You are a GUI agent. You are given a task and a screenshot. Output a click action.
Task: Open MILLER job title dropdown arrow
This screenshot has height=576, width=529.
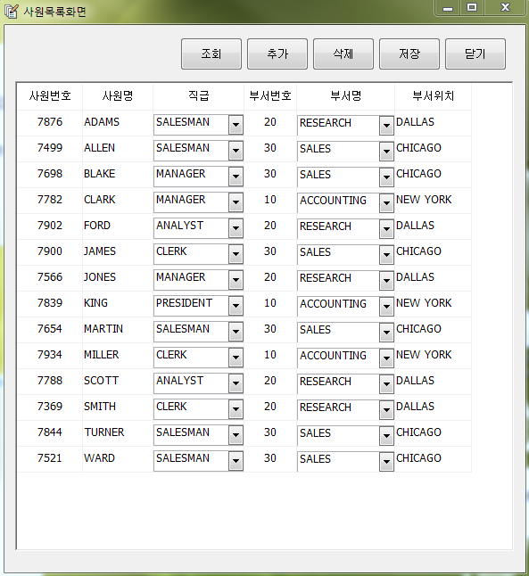pyautogui.click(x=236, y=358)
